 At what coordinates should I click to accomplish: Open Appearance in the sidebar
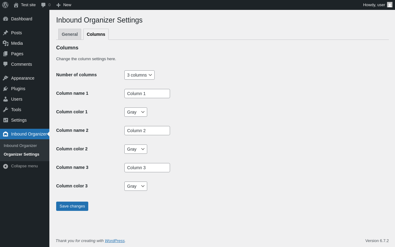tap(23, 78)
